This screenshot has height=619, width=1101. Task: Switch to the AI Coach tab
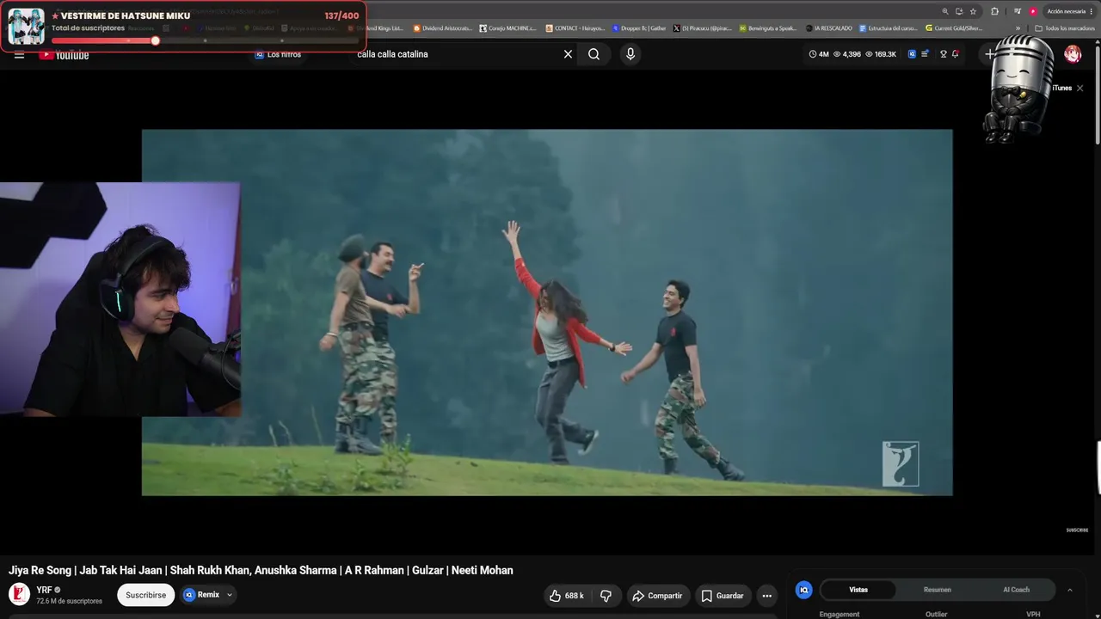[x=1016, y=590]
